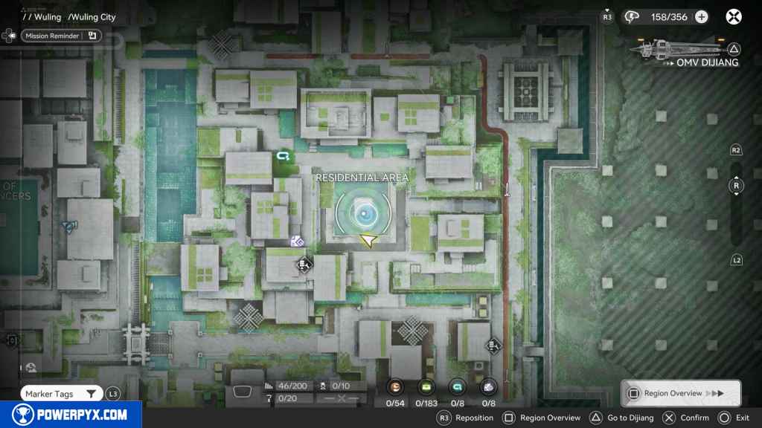Toggle the Mission Reminder pill
The width and height of the screenshot is (762, 428).
(x=61, y=35)
